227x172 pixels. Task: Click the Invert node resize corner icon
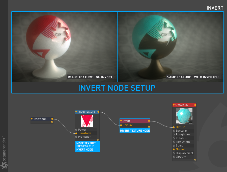click(149, 127)
